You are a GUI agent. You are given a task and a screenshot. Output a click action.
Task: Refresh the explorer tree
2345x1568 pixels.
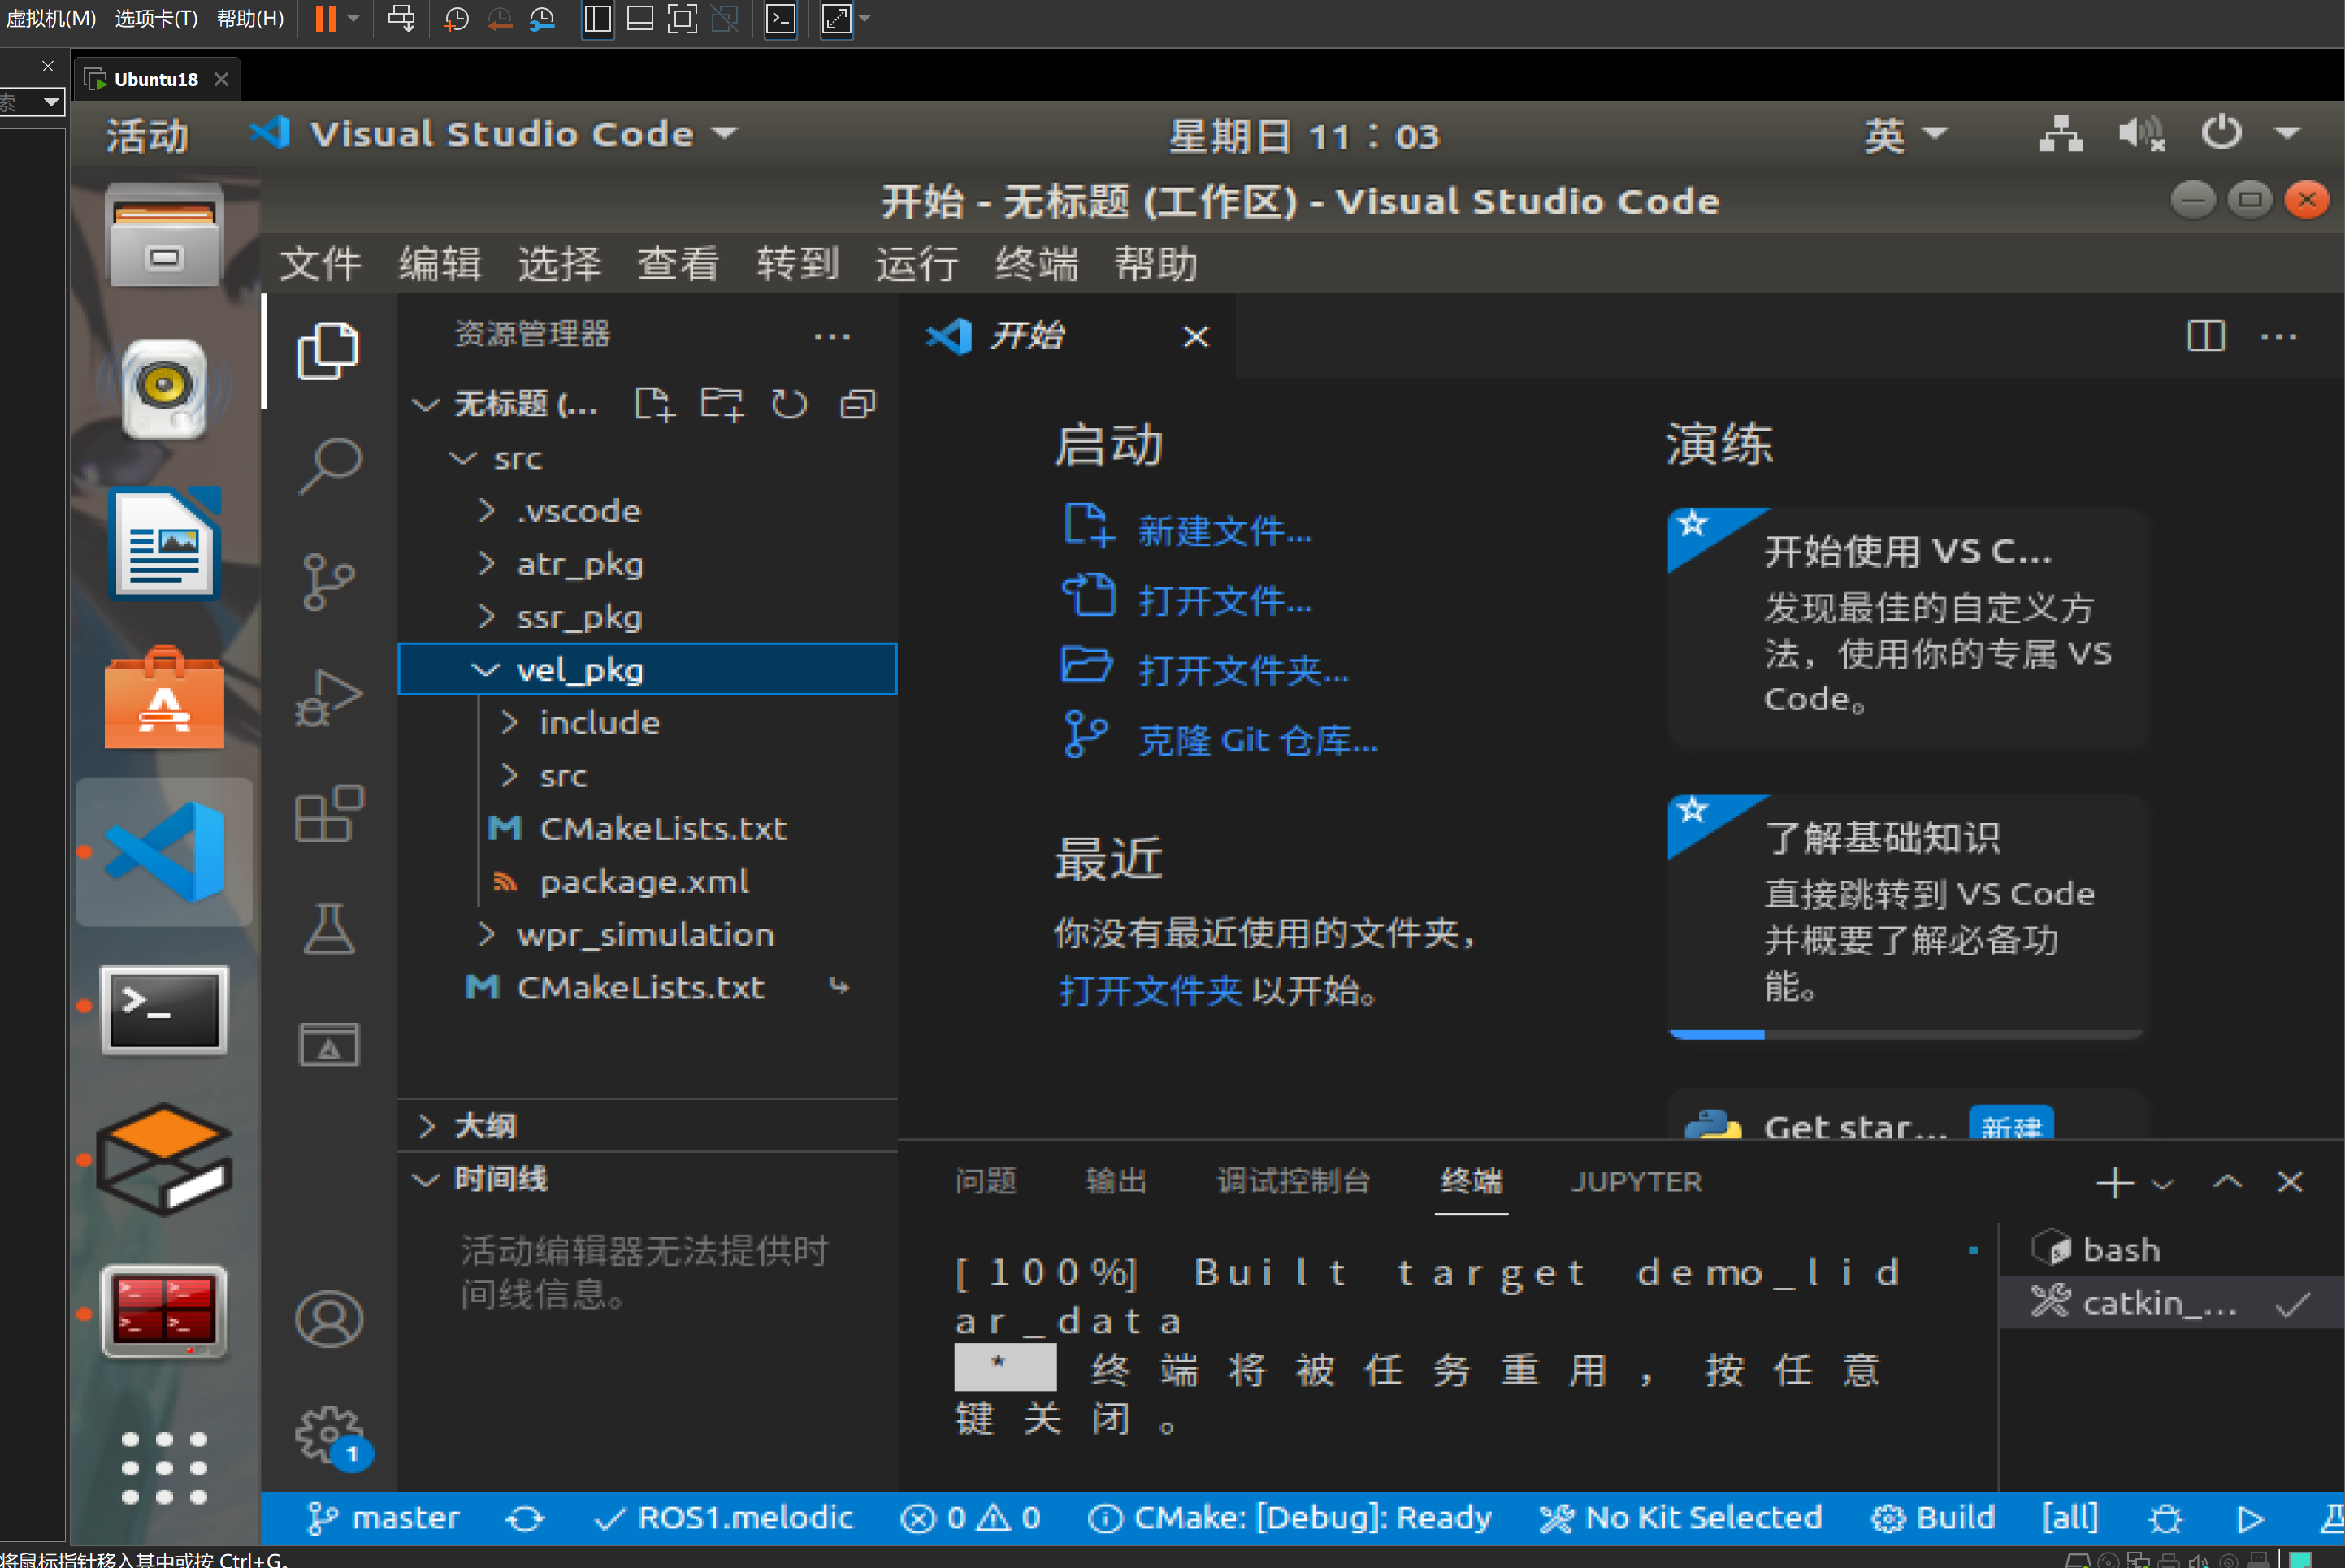coord(789,404)
